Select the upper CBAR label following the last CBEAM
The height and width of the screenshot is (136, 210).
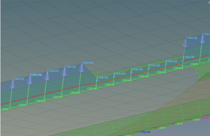pyautogui.click(x=194, y=64)
